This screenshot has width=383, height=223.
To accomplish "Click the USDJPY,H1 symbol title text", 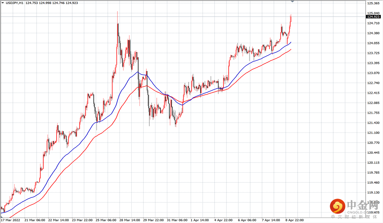I will click(x=15, y=3).
